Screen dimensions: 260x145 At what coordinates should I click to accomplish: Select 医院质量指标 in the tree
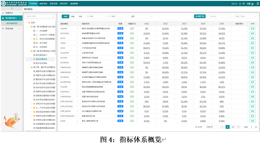pyautogui.click(x=41, y=59)
